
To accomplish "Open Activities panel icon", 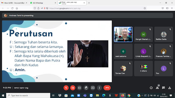I will point(170,88).
